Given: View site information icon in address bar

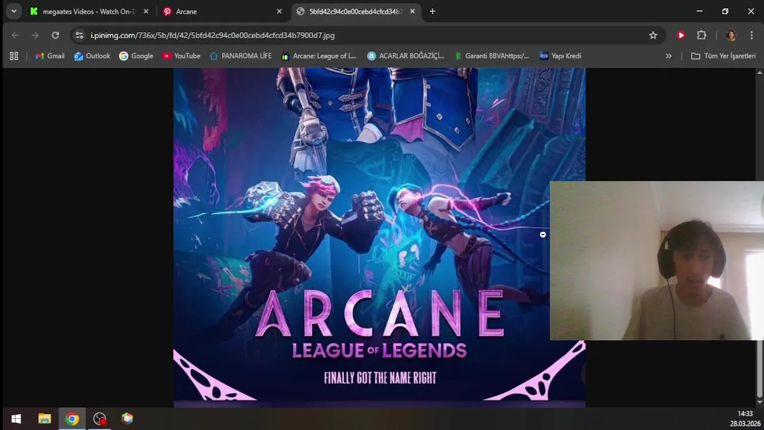Looking at the screenshot, I should tap(79, 35).
